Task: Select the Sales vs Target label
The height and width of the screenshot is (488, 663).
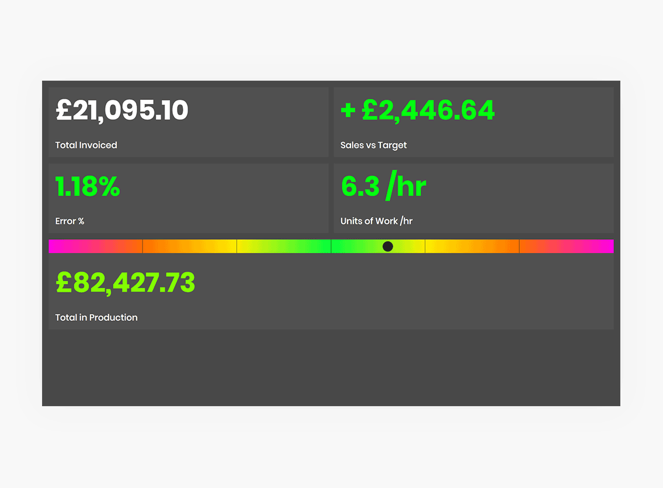Action: tap(373, 146)
